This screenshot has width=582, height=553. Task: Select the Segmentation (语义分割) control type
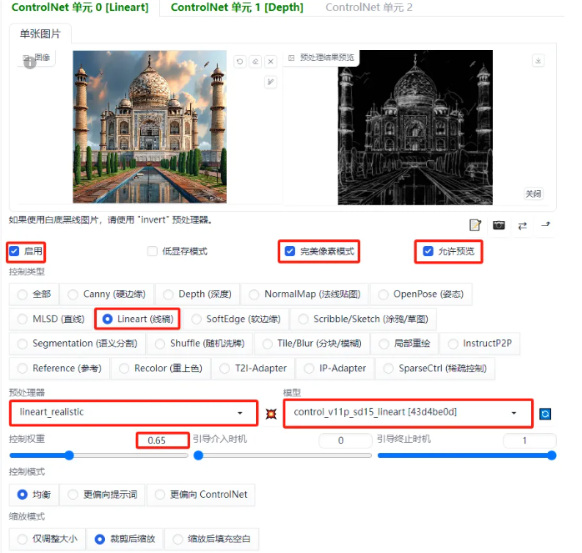tap(78, 344)
